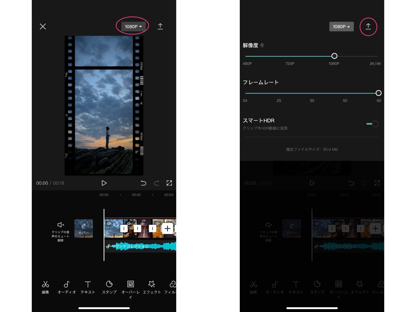Image resolution: width=416 pixels, height=312 pixels.
Task: Redo edit in left screen
Action: tap(156, 183)
